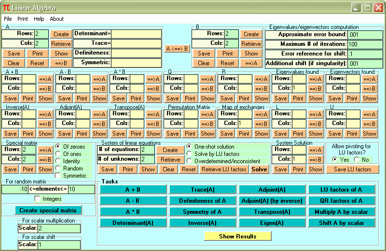Open the File menu
The height and width of the screenshot is (251, 386).
pos(8,19)
